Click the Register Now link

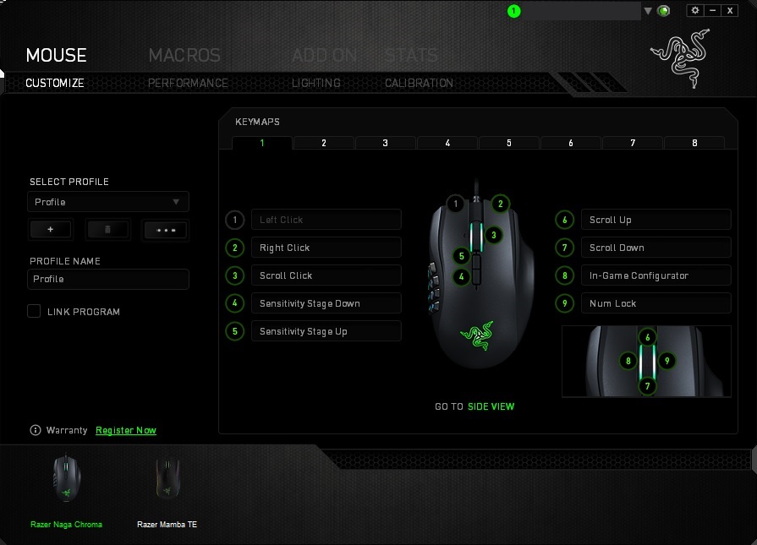pyautogui.click(x=126, y=430)
